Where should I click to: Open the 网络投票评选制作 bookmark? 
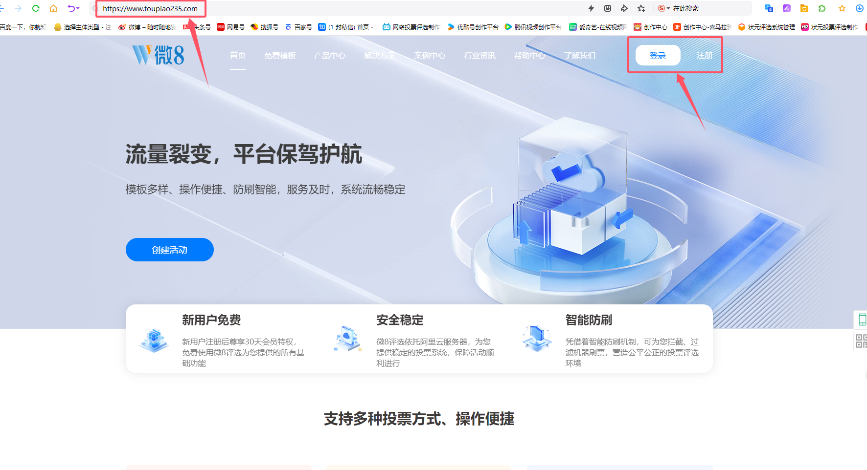pyautogui.click(x=411, y=27)
